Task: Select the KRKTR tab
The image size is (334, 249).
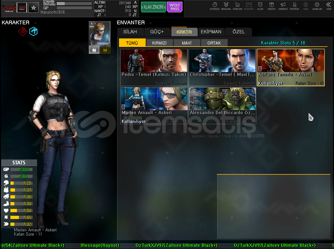Action: point(184,32)
